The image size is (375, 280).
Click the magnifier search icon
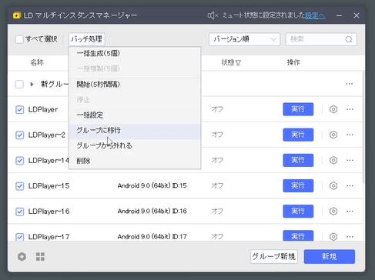[x=349, y=39]
